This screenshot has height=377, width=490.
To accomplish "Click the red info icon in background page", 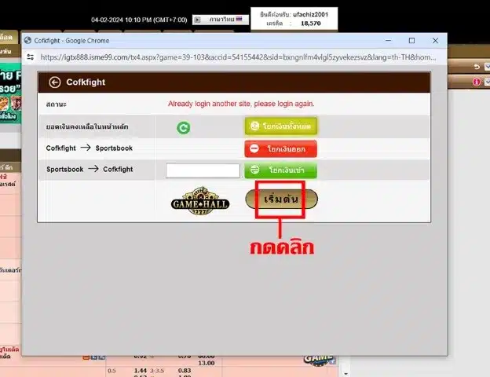I will click(x=477, y=82).
